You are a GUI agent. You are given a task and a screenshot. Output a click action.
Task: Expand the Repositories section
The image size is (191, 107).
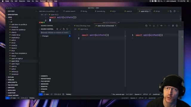click(x=46, y=78)
